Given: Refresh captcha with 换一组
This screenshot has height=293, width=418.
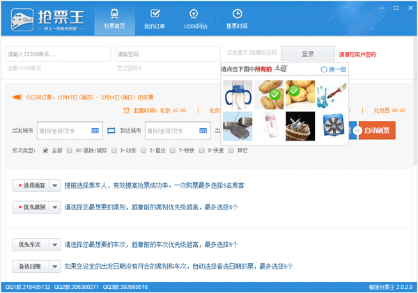Looking at the screenshot, I should [333, 70].
